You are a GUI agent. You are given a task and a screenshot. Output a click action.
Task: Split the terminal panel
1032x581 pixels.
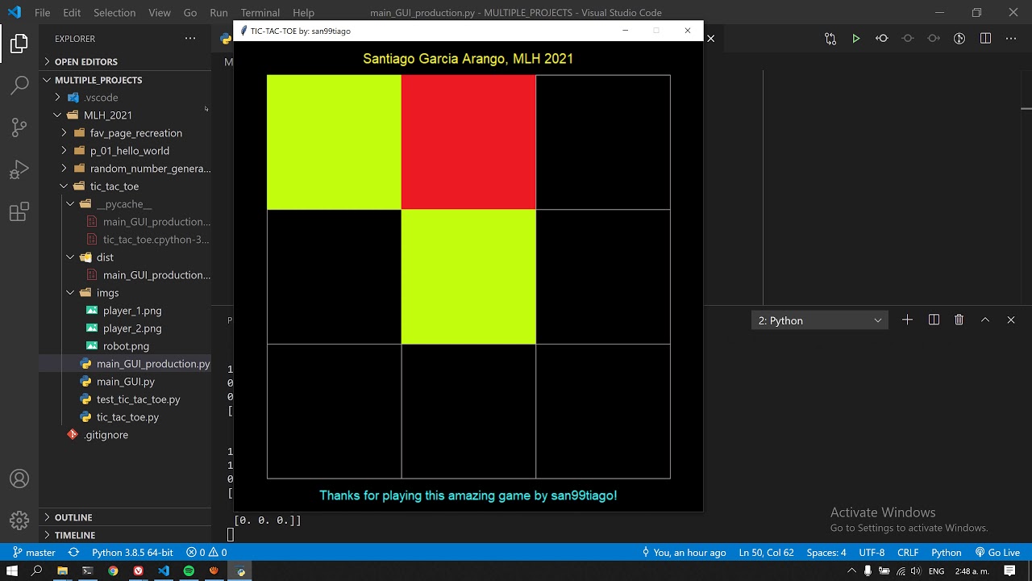coord(934,320)
